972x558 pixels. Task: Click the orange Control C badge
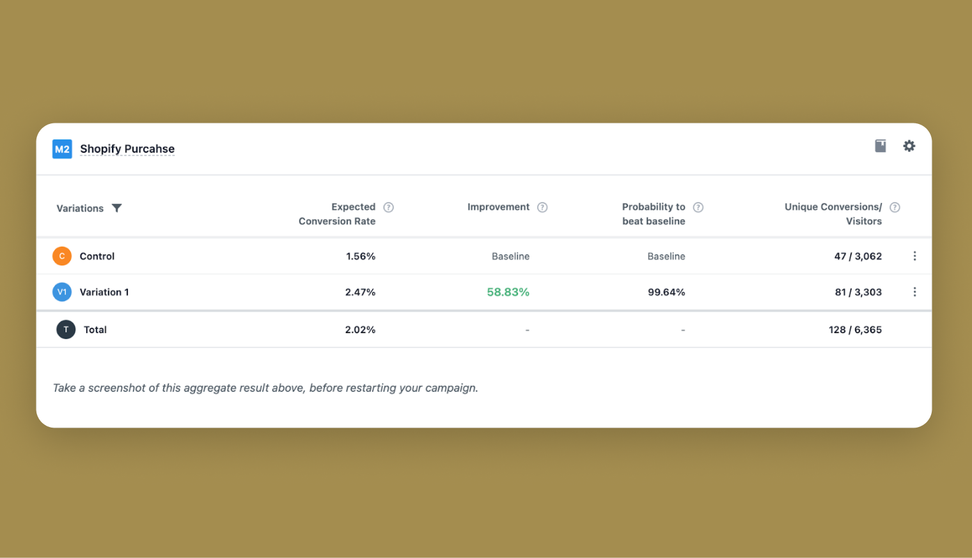click(62, 256)
